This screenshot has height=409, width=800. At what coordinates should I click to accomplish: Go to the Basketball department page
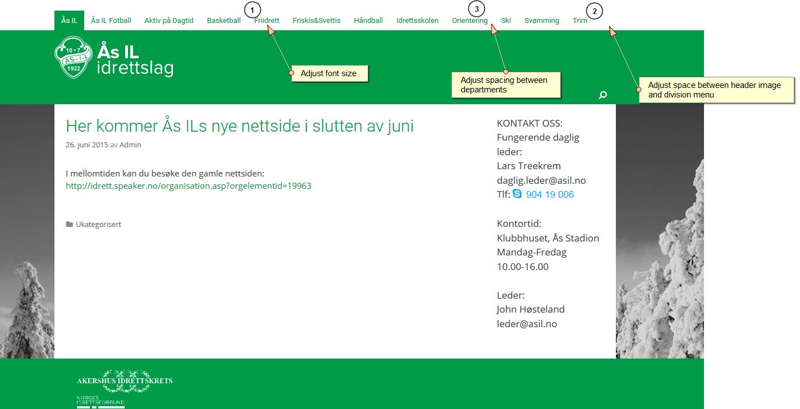[x=223, y=21]
